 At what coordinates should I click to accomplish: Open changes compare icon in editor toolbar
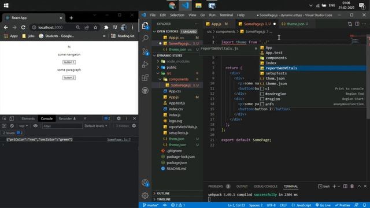(x=350, y=24)
